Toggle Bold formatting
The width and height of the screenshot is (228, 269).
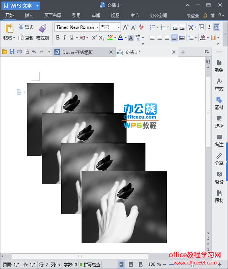tap(58, 38)
